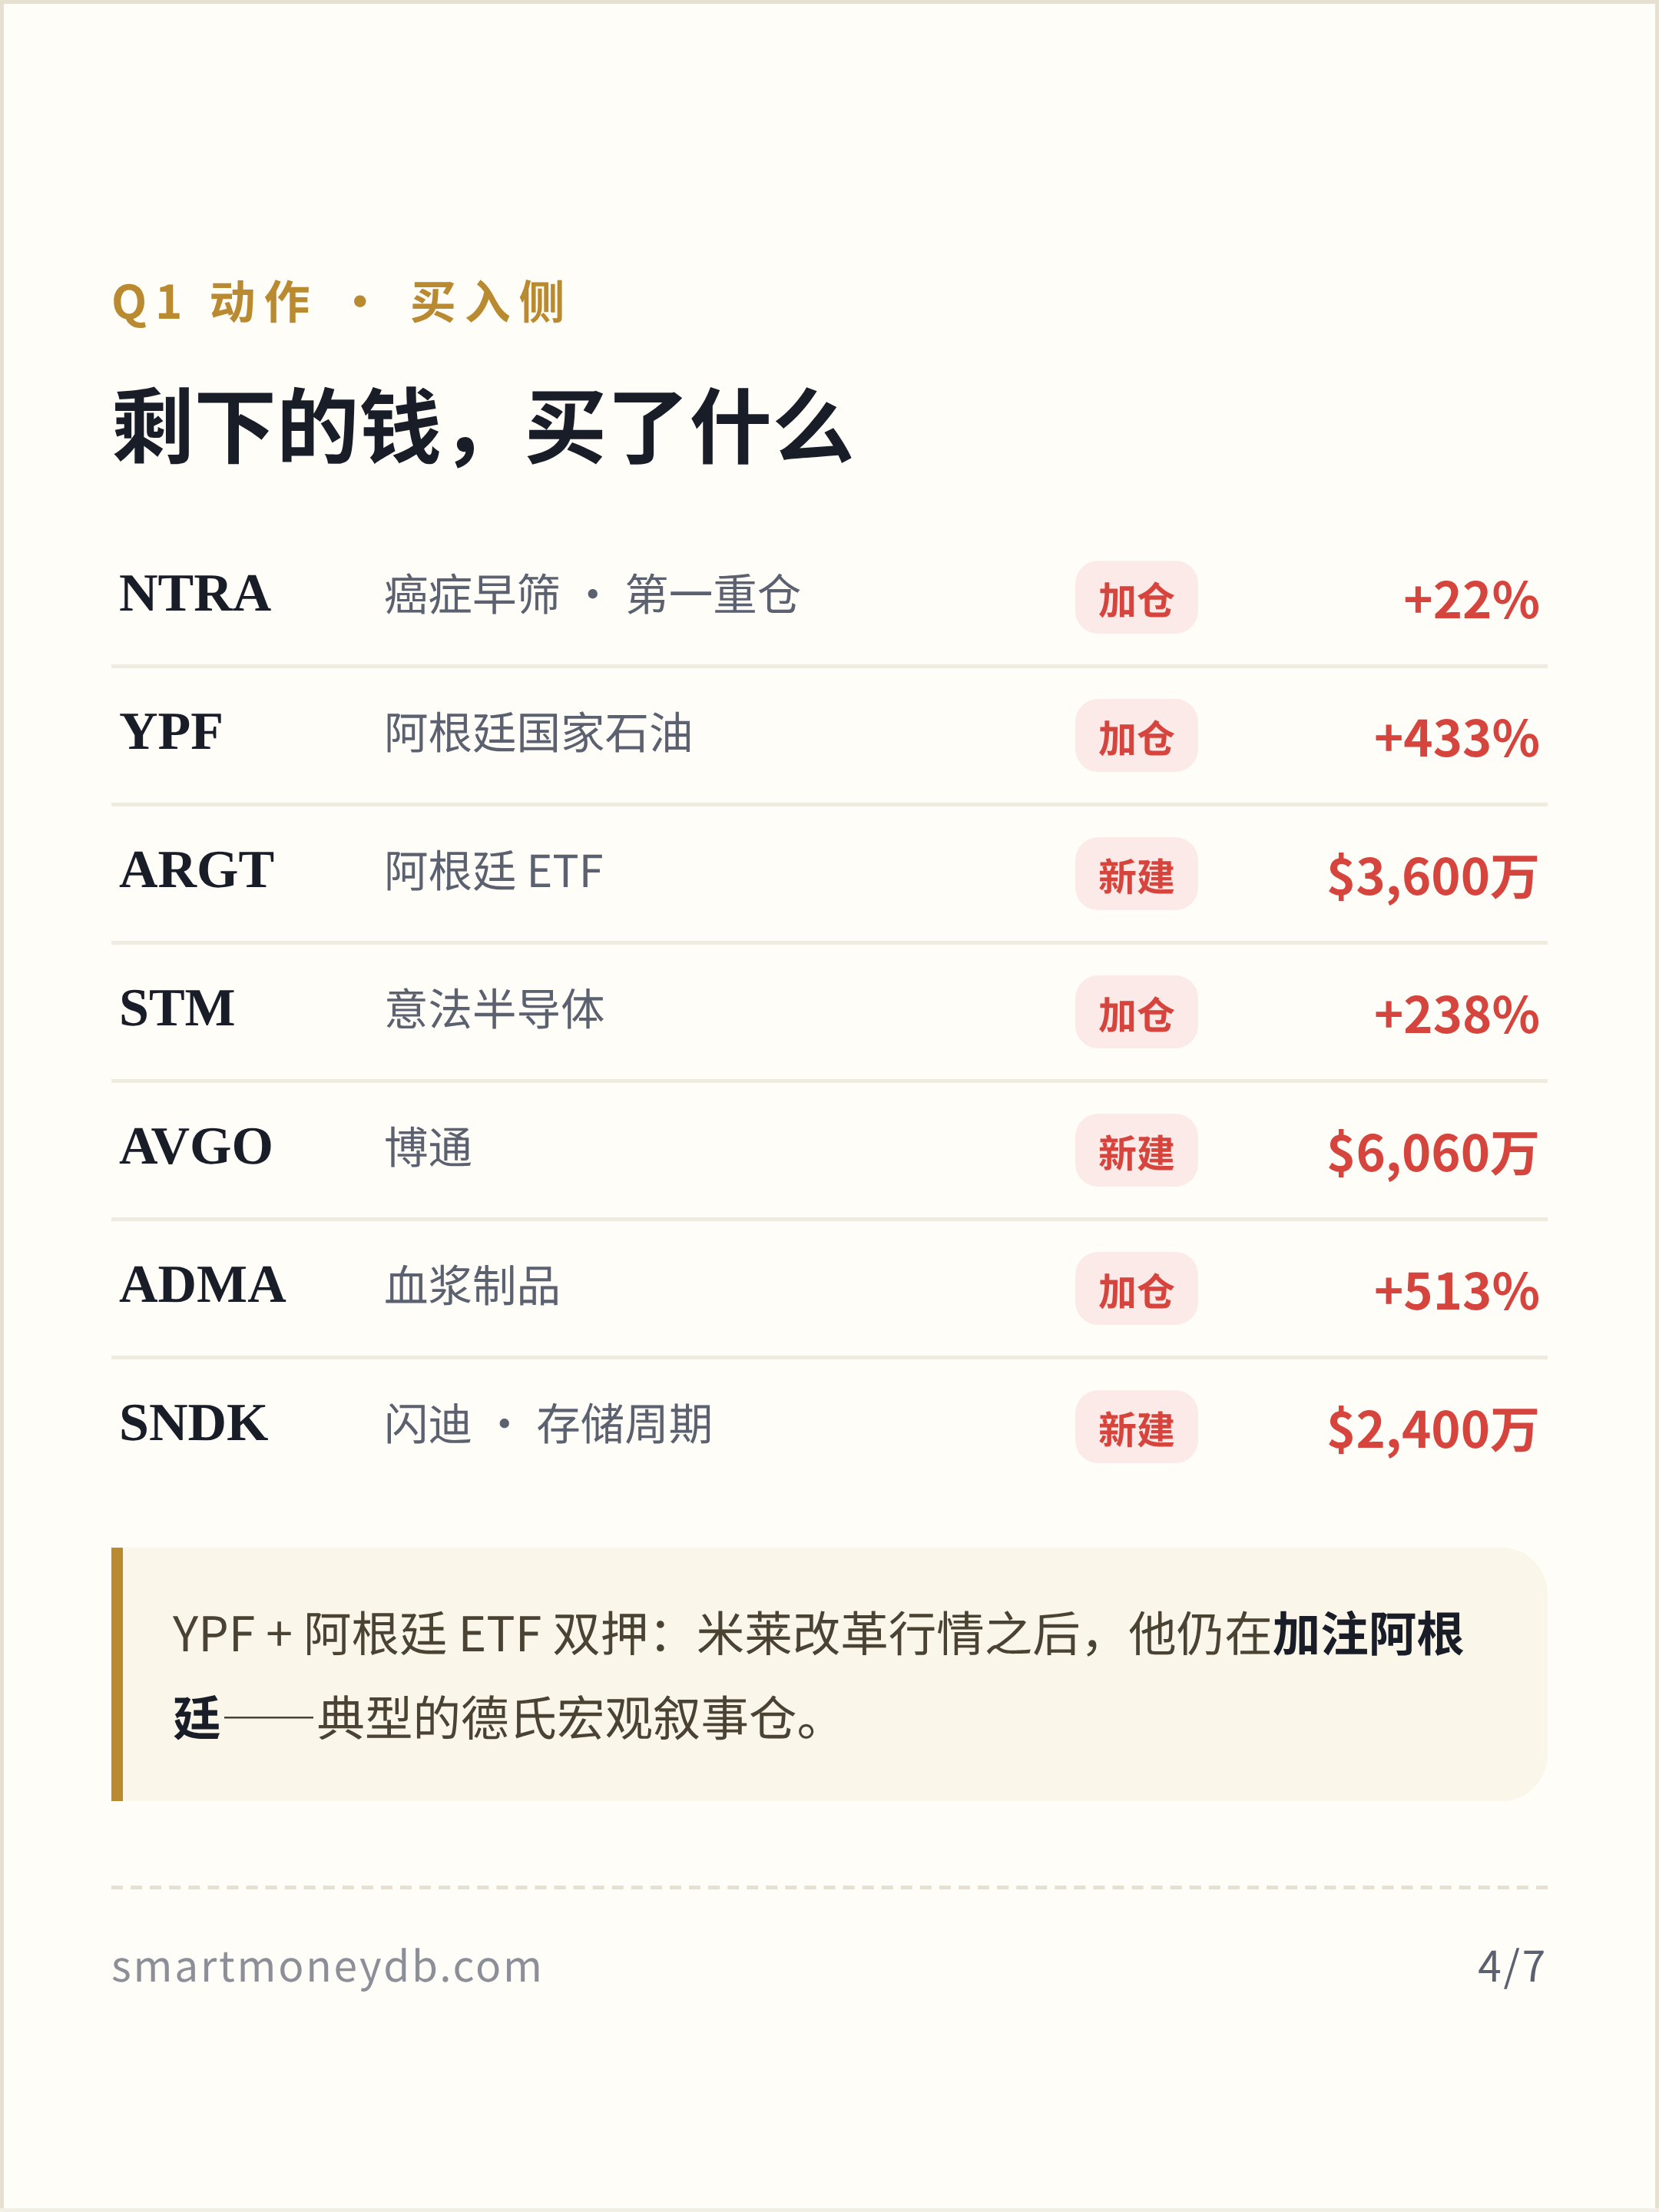
Task: Select the 加仓 badge in NTRA row
Action: point(1136,597)
